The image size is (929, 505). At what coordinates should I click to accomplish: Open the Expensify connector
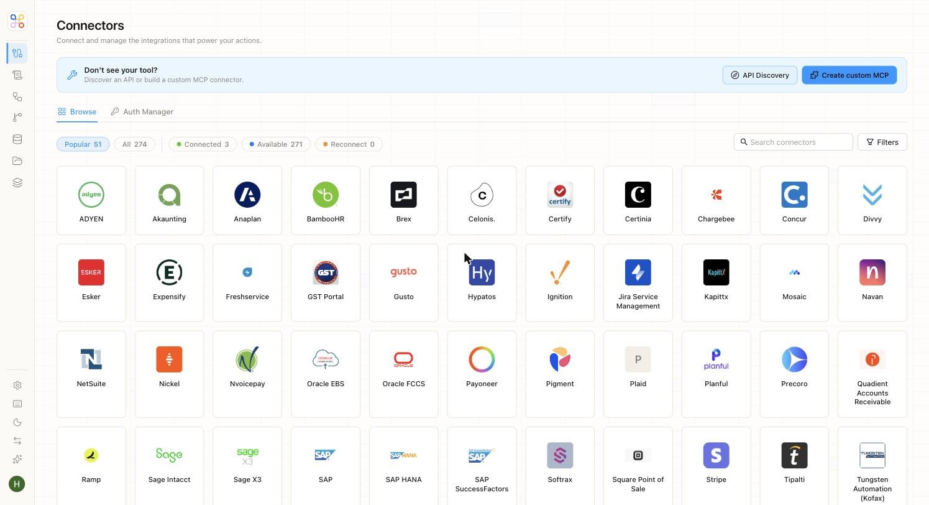(x=169, y=282)
